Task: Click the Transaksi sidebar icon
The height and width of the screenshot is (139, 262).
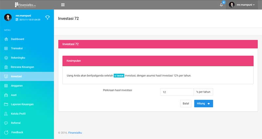Action: pyautogui.click(x=6, y=48)
